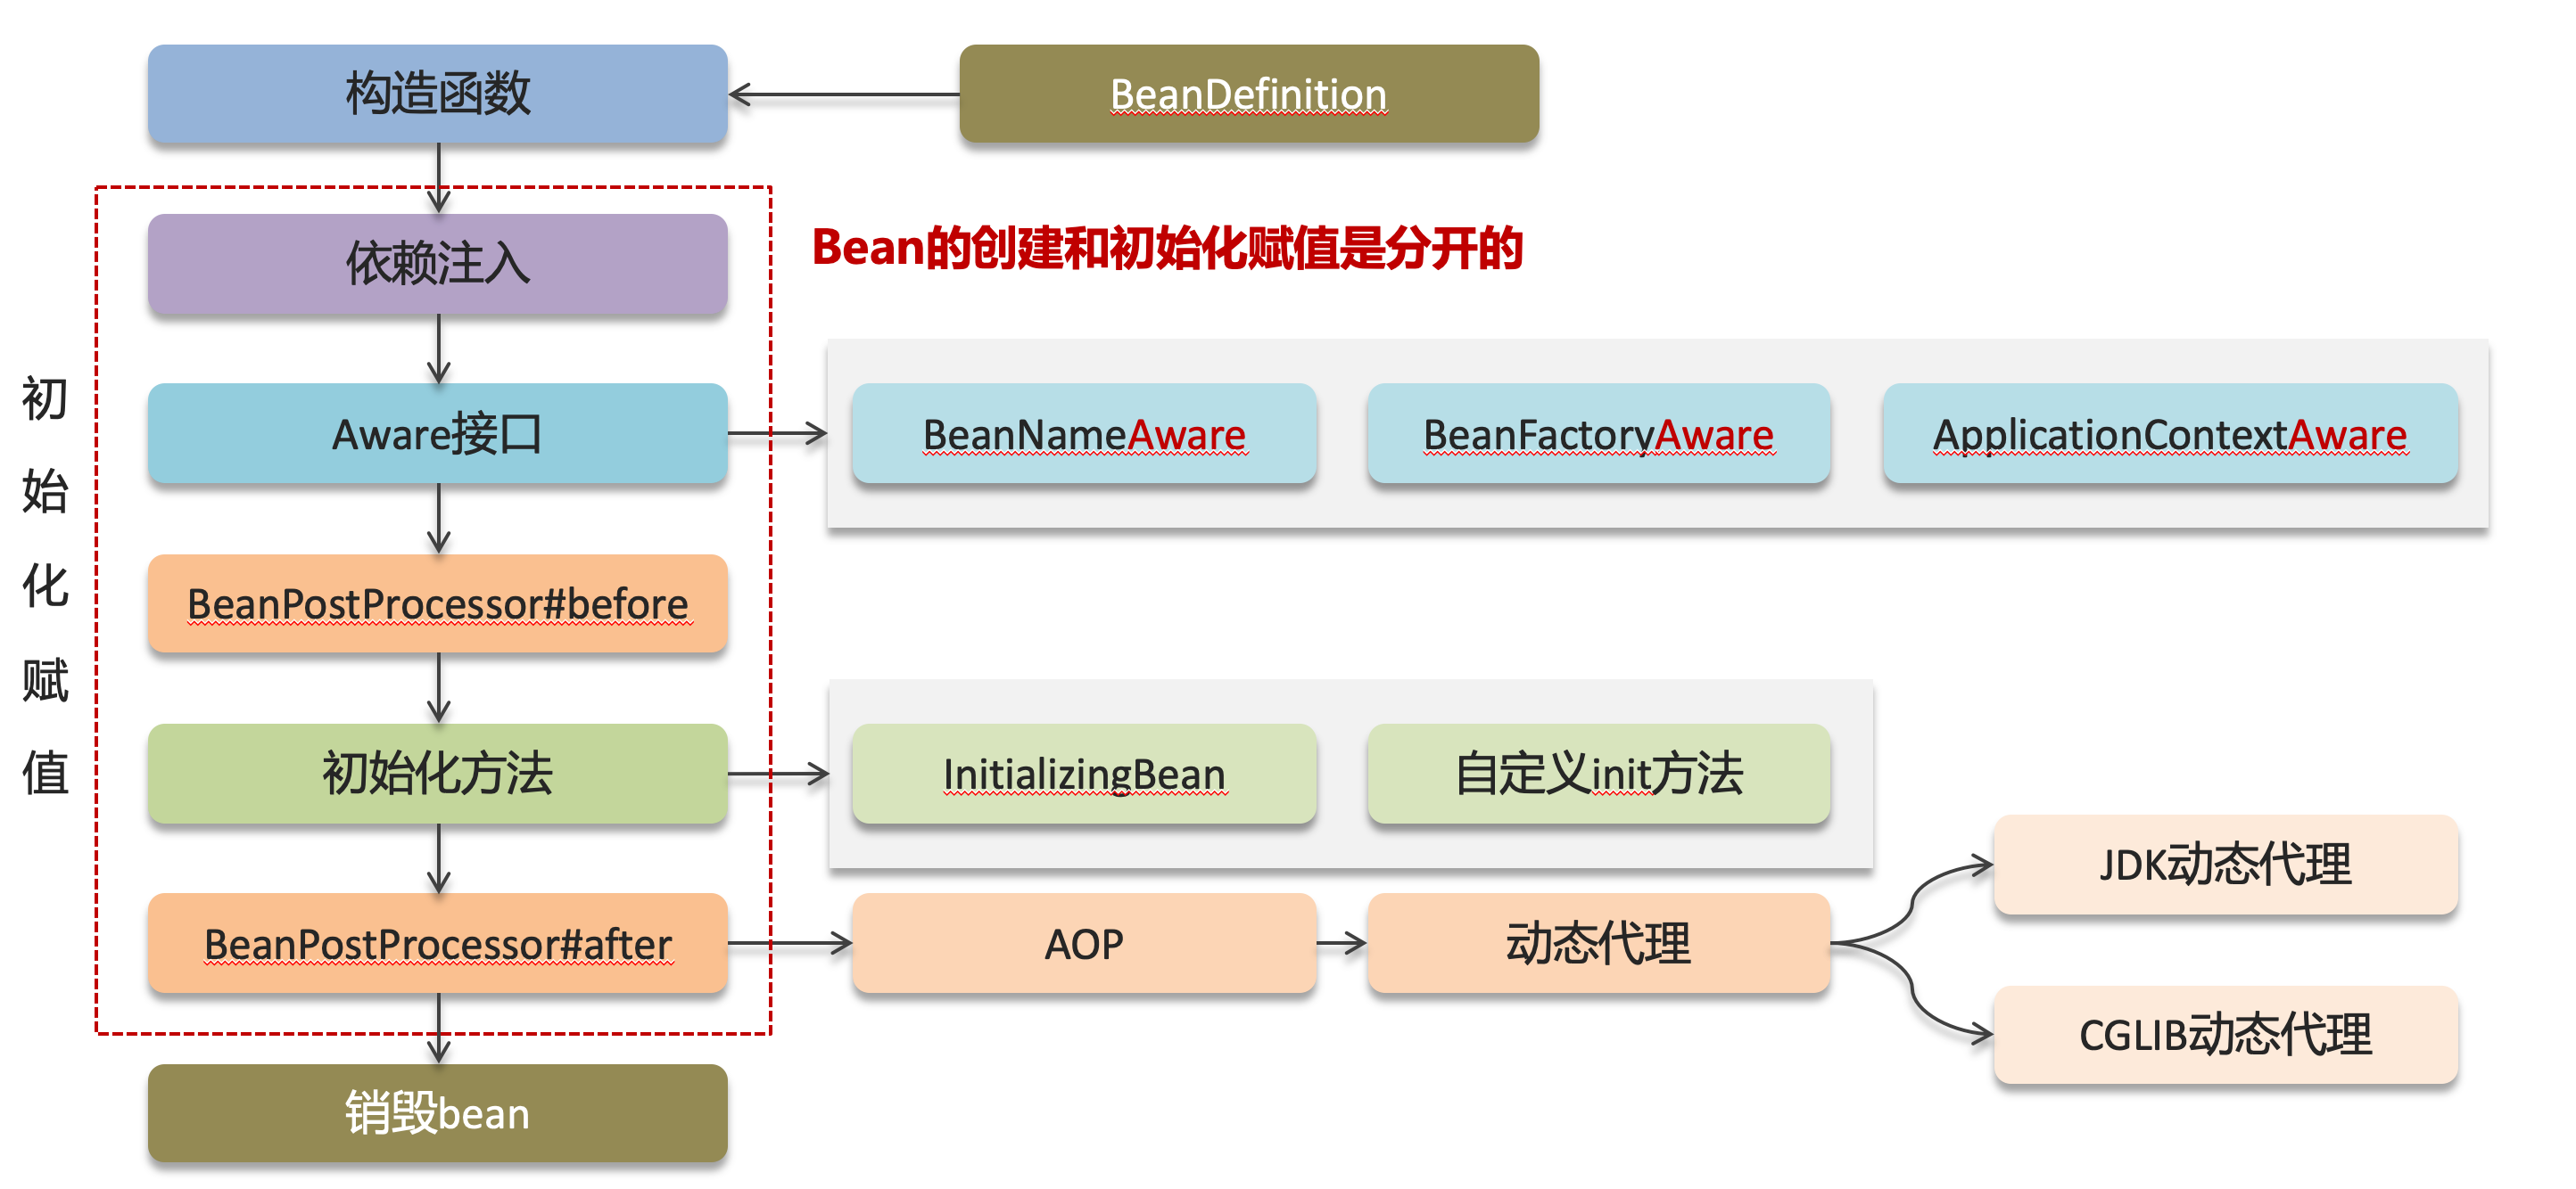2576x1189 pixels.
Task: Click the 动态代理 box
Action: (x=1598, y=943)
